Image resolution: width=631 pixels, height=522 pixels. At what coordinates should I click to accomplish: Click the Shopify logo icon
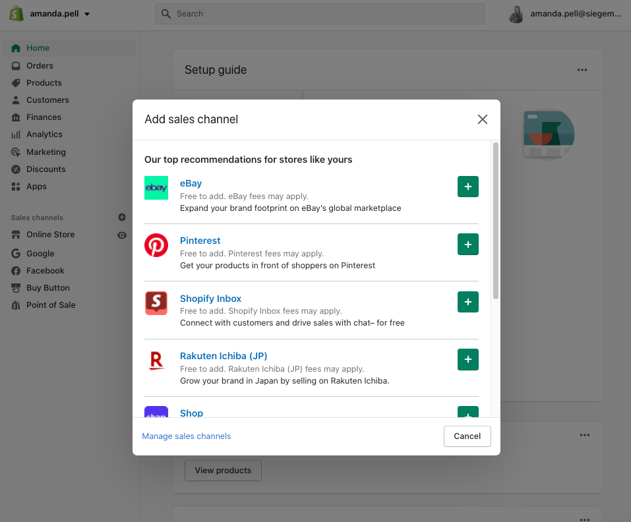pyautogui.click(x=16, y=13)
